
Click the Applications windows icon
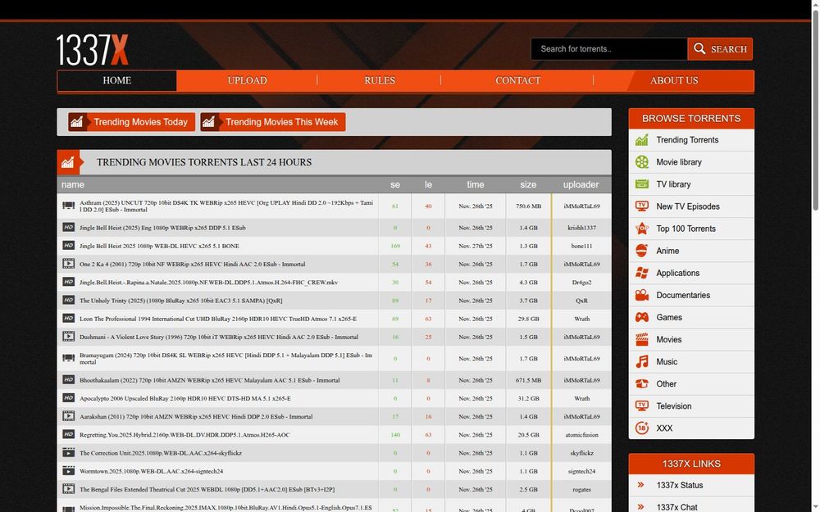click(x=642, y=273)
